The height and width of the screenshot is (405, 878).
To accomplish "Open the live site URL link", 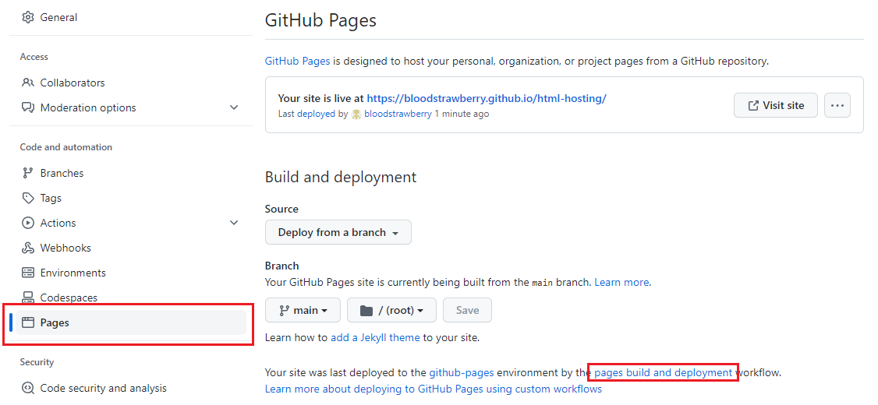I will coord(487,98).
